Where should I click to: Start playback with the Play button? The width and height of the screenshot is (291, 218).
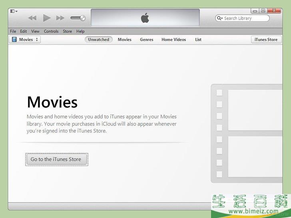point(47,18)
